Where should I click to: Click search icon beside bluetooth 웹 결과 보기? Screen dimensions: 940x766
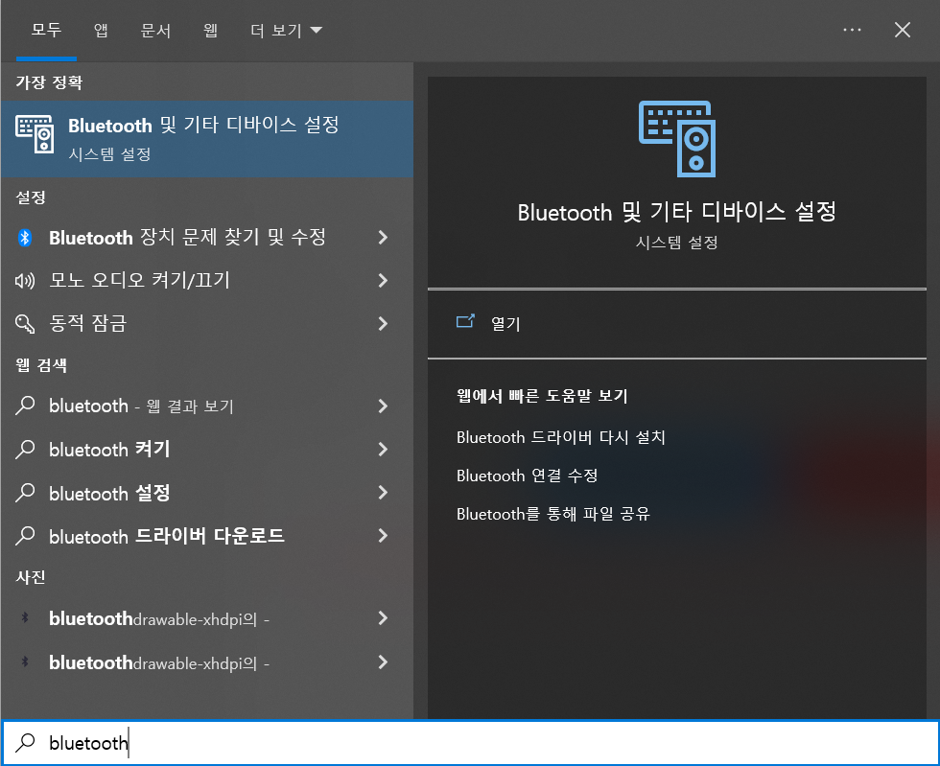click(x=25, y=406)
